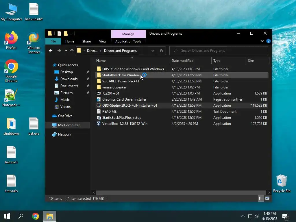Screen dimensions: 296x222
Task: Select VirtualBox-5.2.38-136252-Win file
Action: [x=125, y=124]
